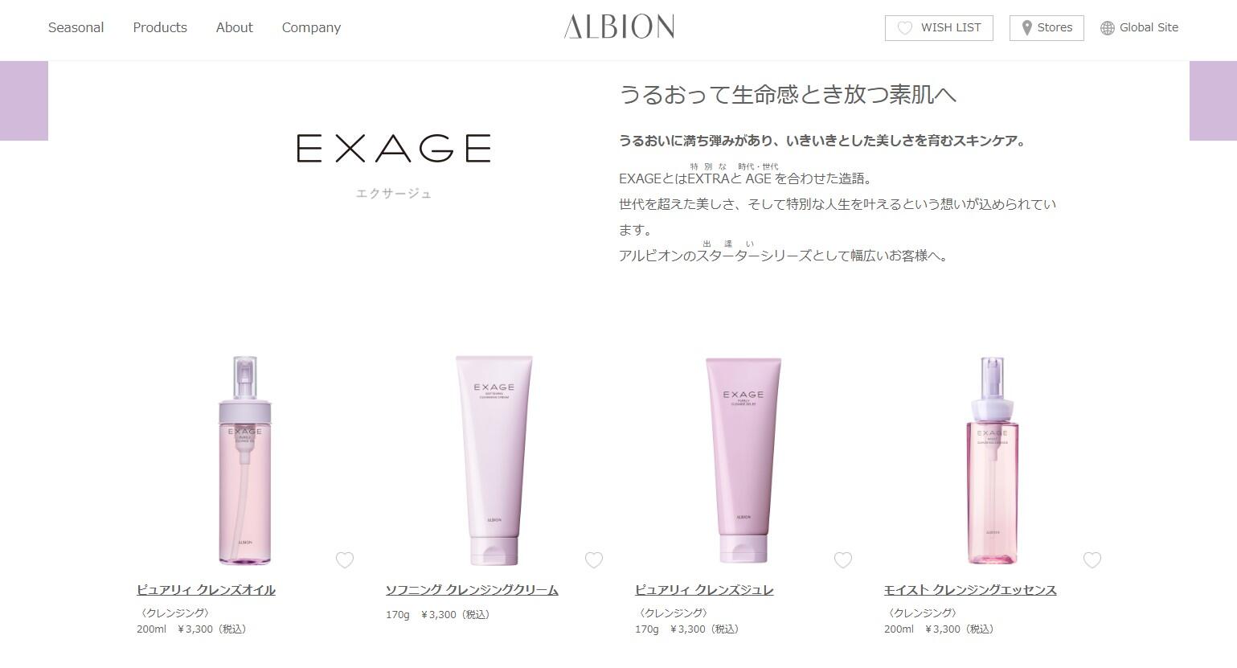Viewport: 1237px width, 668px height.
Task: Toggle wishlist heart for モイスト クレンジングエッセンス
Action: tap(1092, 560)
